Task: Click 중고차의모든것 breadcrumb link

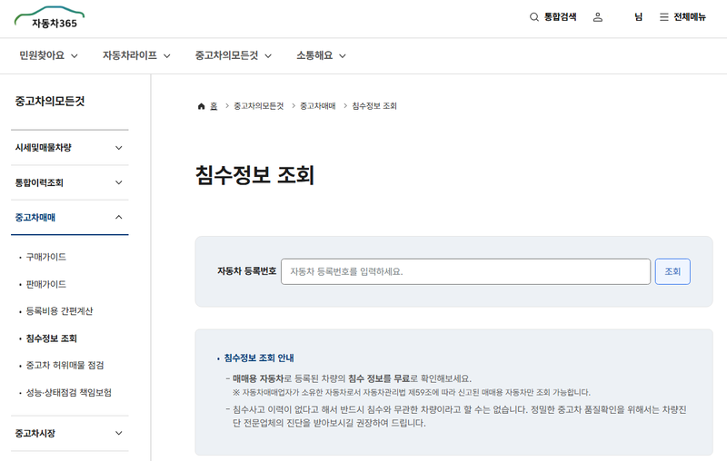Action: click(258, 106)
